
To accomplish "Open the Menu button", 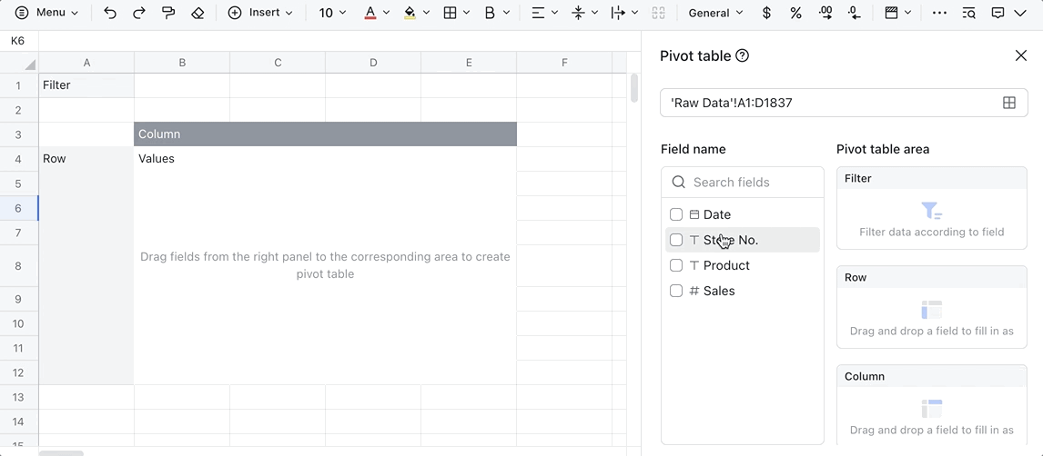I will click(x=47, y=13).
